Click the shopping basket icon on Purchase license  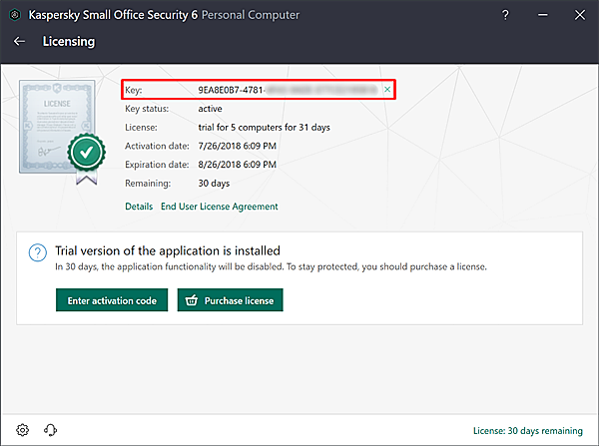[192, 300]
